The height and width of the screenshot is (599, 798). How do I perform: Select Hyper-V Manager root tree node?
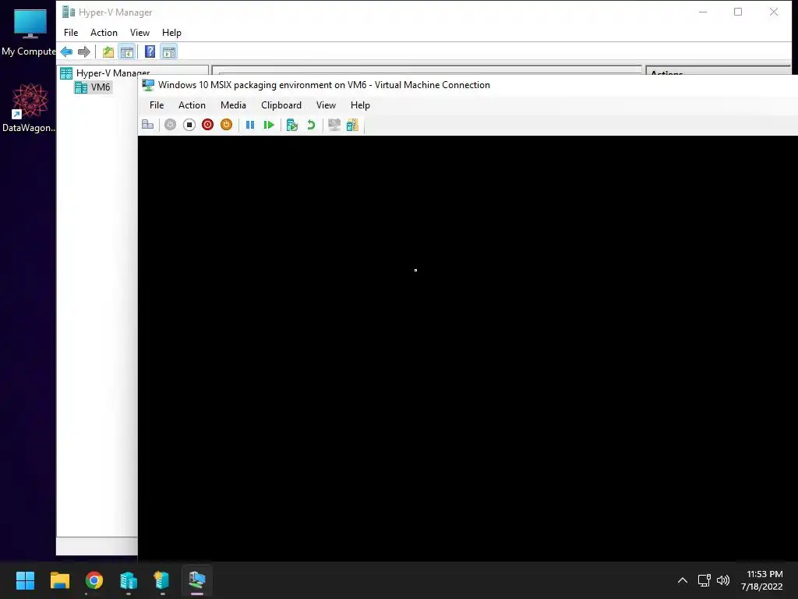tap(105, 73)
